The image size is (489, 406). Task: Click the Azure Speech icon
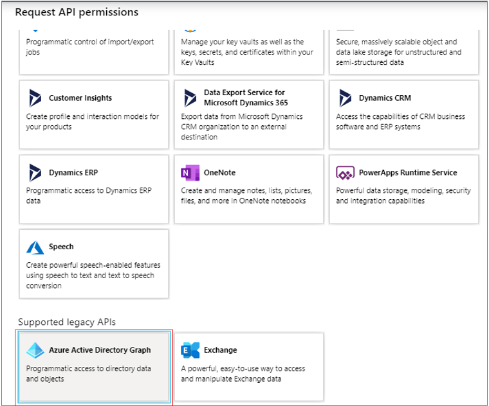click(35, 247)
